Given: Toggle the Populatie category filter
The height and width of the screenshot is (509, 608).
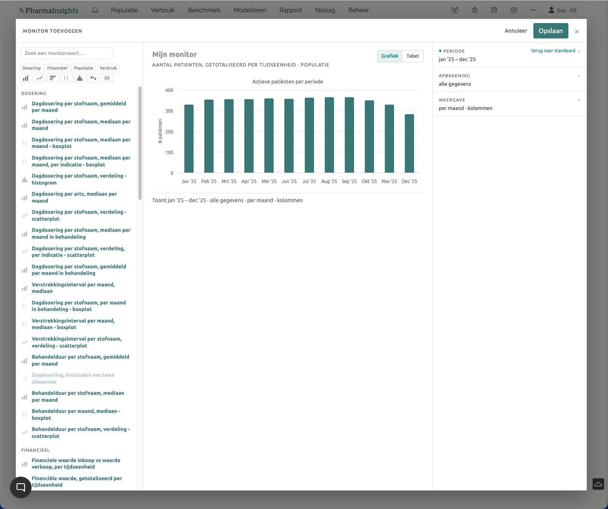Looking at the screenshot, I should pos(84,68).
